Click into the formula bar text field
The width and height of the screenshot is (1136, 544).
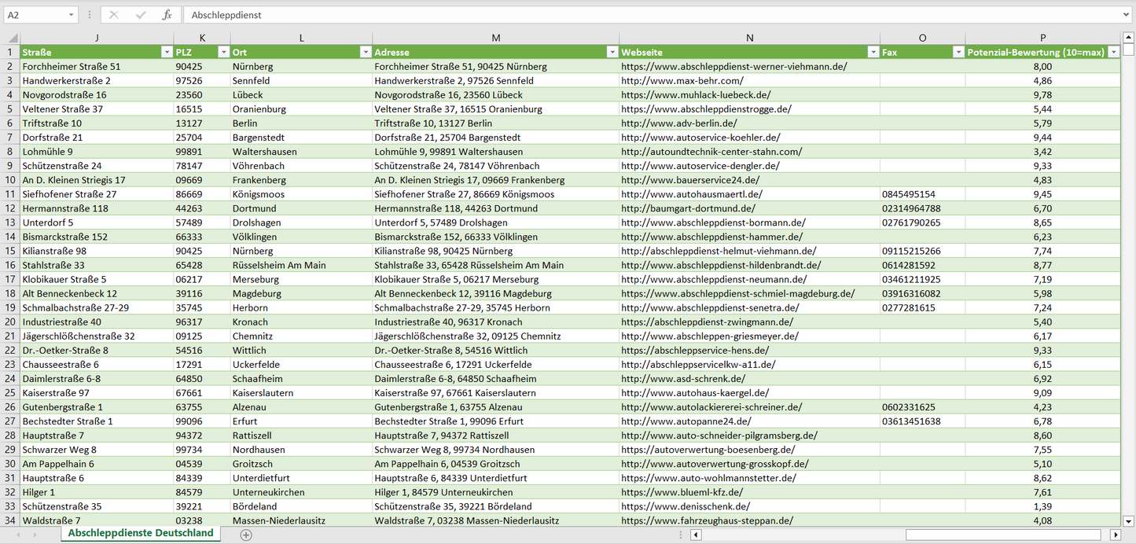tap(629, 15)
